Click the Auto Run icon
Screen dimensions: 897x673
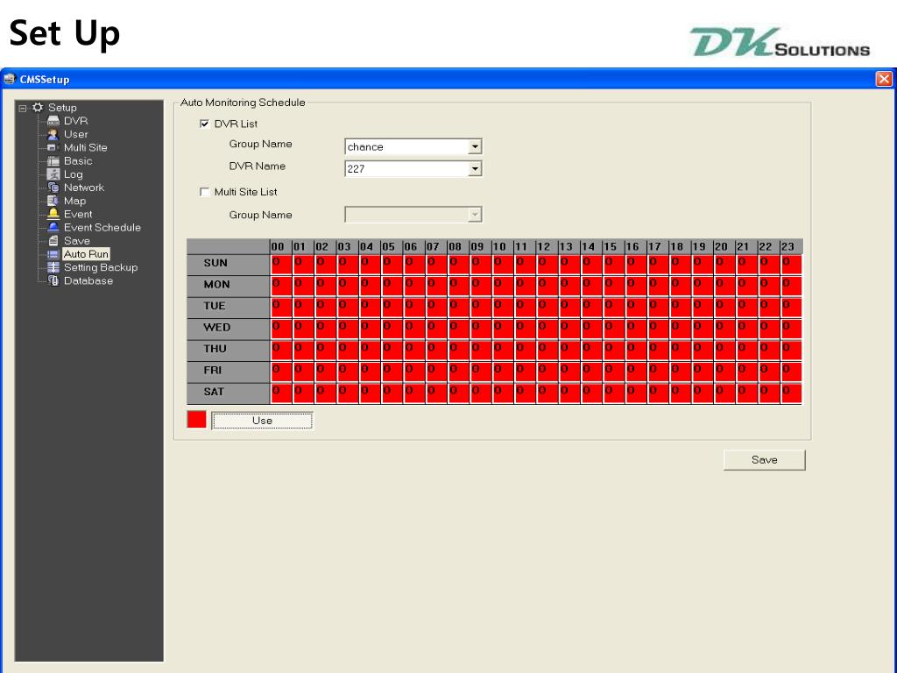pyautogui.click(x=53, y=254)
